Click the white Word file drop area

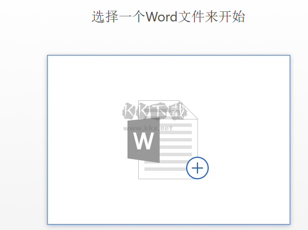pos(169,140)
